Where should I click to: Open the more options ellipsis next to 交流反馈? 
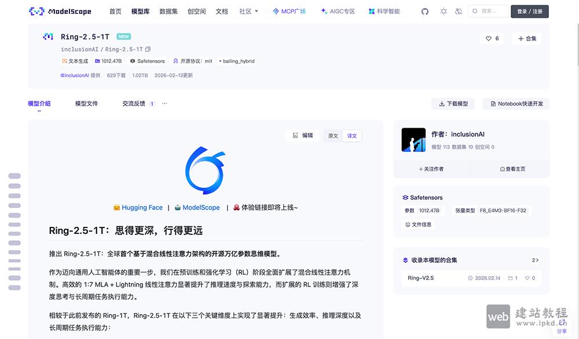[x=164, y=103]
